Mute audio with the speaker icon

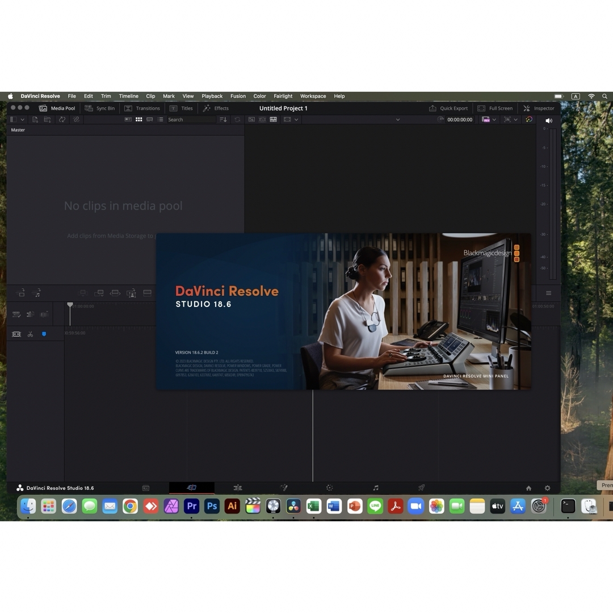pyautogui.click(x=548, y=120)
